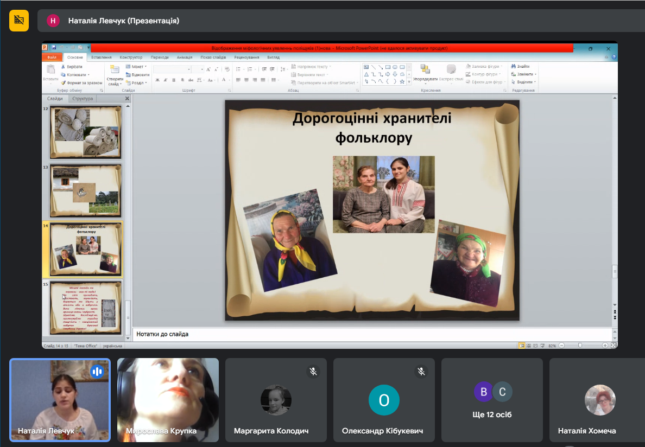Click the Знайти (Find) binoculars icon
Viewport: 645px width, 447px height.
513,67
